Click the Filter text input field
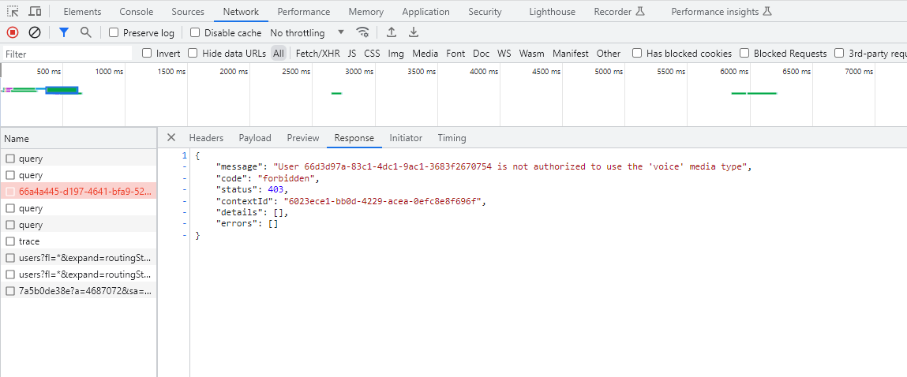The width and height of the screenshot is (907, 377). point(67,54)
